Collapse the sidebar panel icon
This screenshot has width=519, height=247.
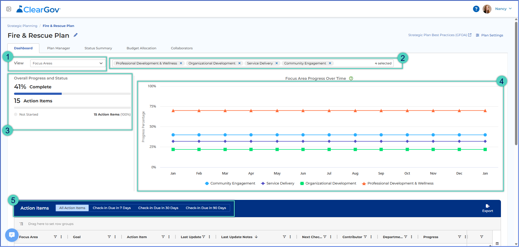click(x=9, y=9)
